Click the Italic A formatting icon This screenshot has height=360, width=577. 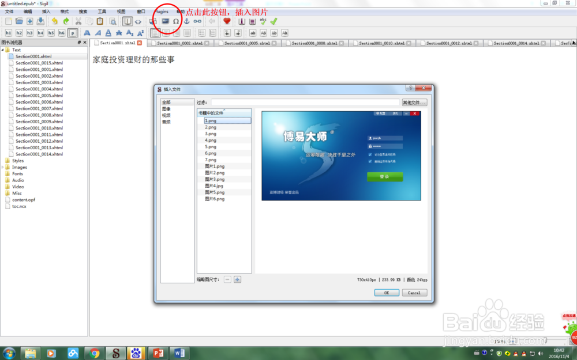click(98, 33)
